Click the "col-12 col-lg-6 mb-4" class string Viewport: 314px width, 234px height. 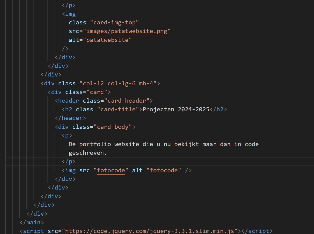tap(118, 83)
